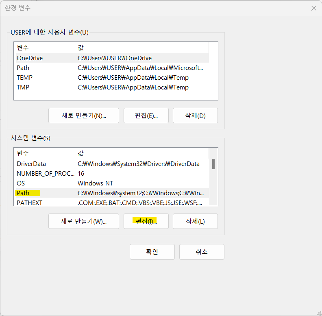Screen dimensions: 322x316
Task: Select the OS system variable
Action: tap(112, 183)
